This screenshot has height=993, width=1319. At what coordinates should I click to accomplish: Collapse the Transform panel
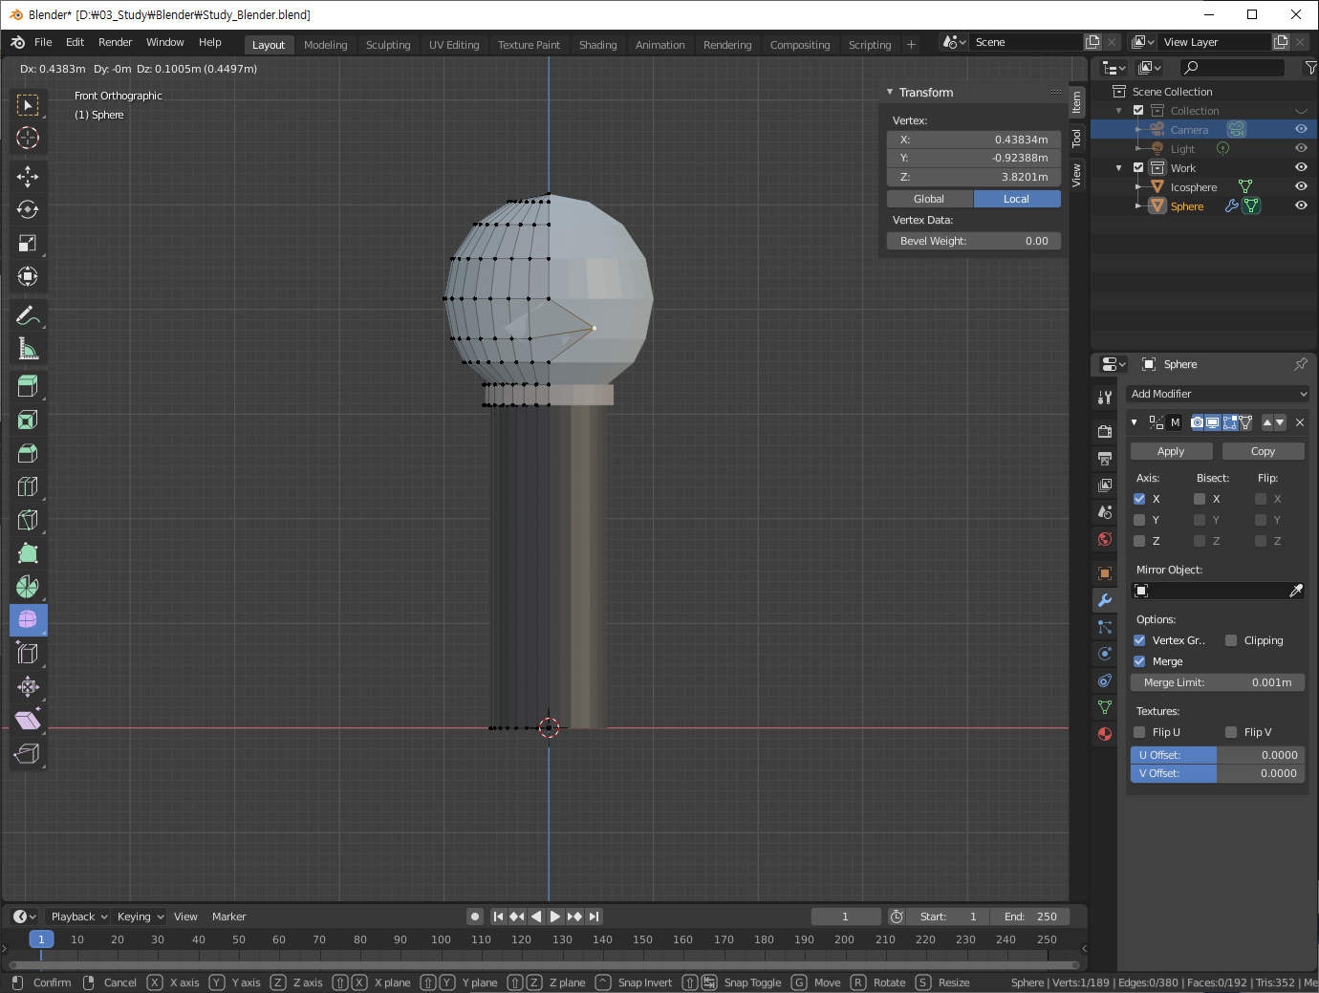pyautogui.click(x=890, y=93)
